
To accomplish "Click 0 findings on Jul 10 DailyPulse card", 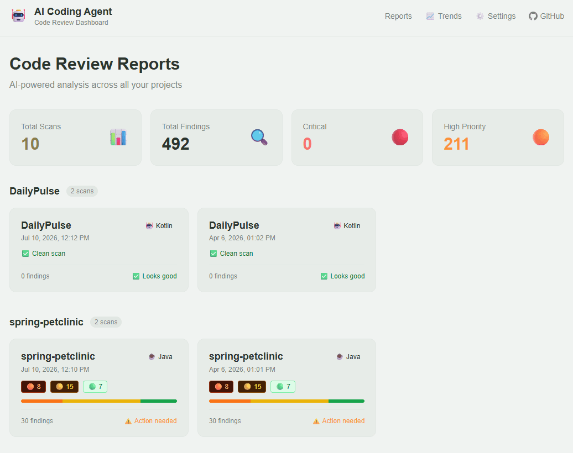I will [35, 276].
